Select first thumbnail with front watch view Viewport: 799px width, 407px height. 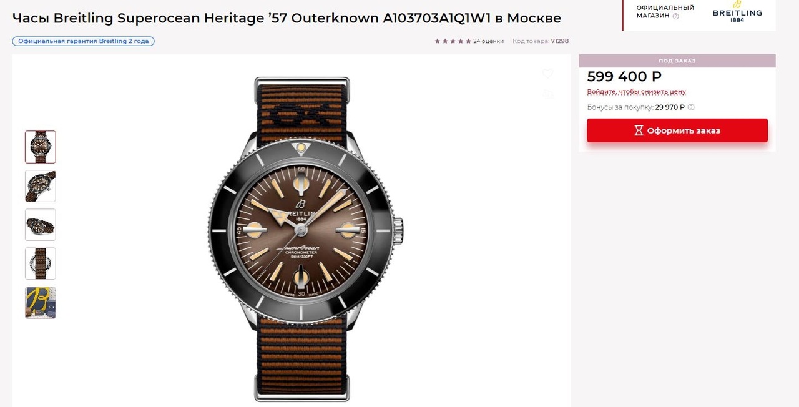41,147
